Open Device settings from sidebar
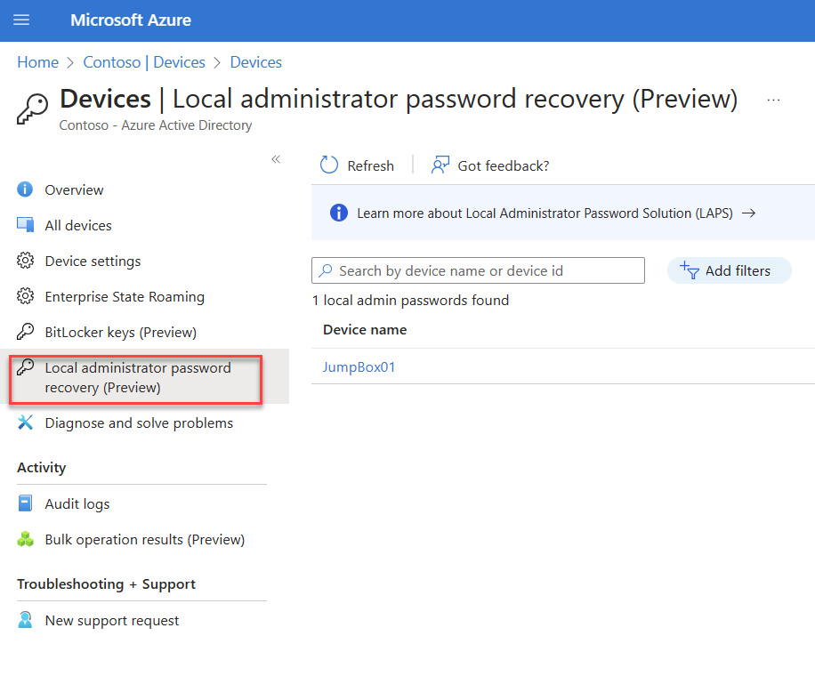The image size is (815, 676). [x=93, y=261]
